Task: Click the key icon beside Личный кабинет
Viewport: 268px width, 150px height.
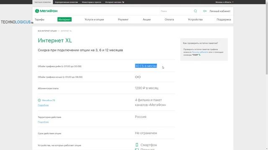Action: coord(205,11)
